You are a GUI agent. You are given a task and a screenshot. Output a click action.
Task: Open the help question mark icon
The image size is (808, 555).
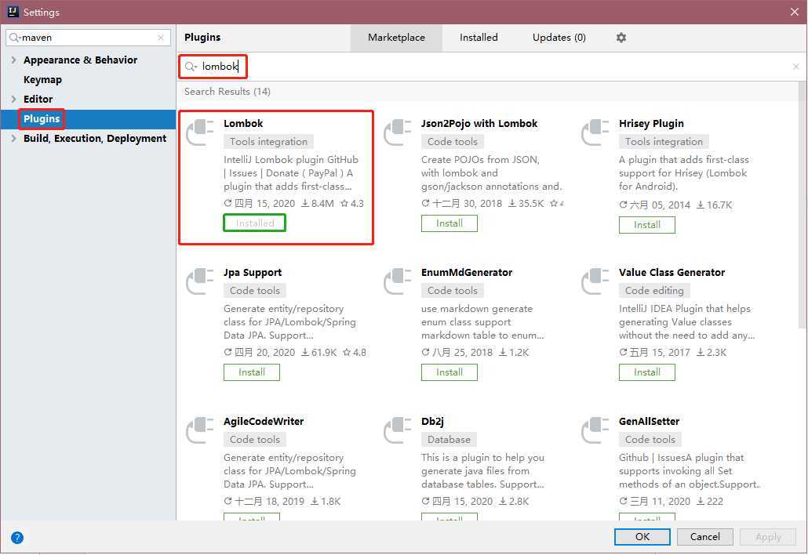[17, 538]
